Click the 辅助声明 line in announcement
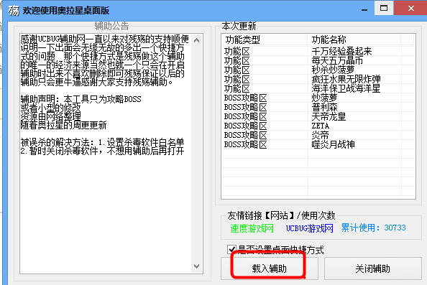The image size is (427, 285). pyautogui.click(x=81, y=99)
